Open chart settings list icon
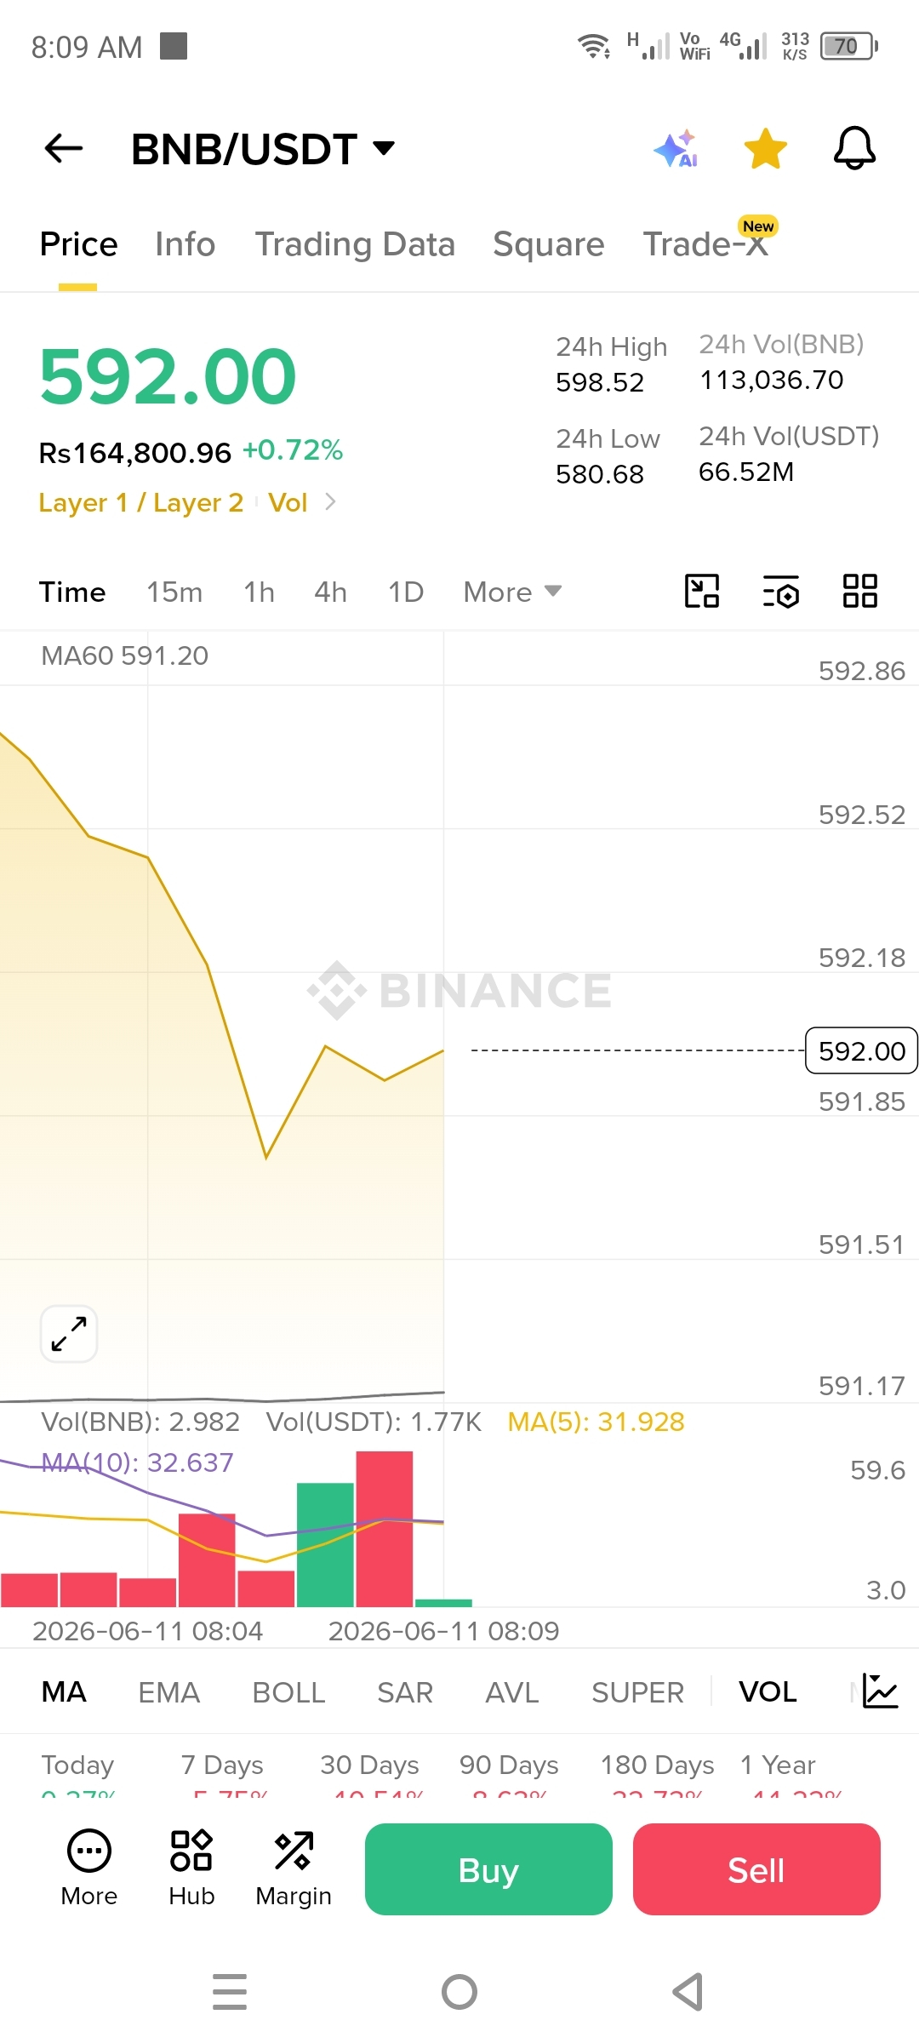The width and height of the screenshot is (919, 2043). 781,592
